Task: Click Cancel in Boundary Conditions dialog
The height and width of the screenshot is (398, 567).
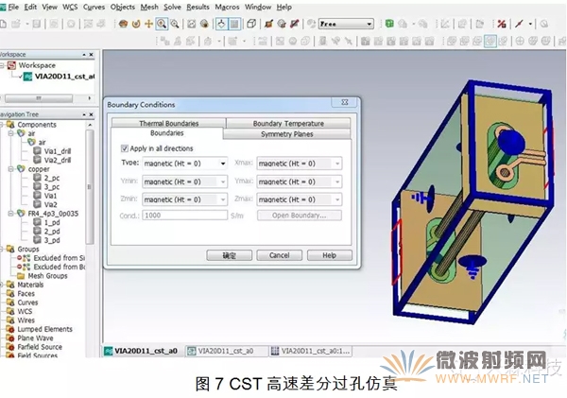Action: 279,255
